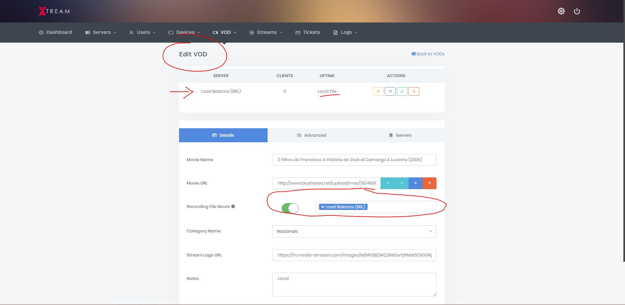Expand the Streams menu
Viewport: 625px width, 305px height.
(266, 33)
